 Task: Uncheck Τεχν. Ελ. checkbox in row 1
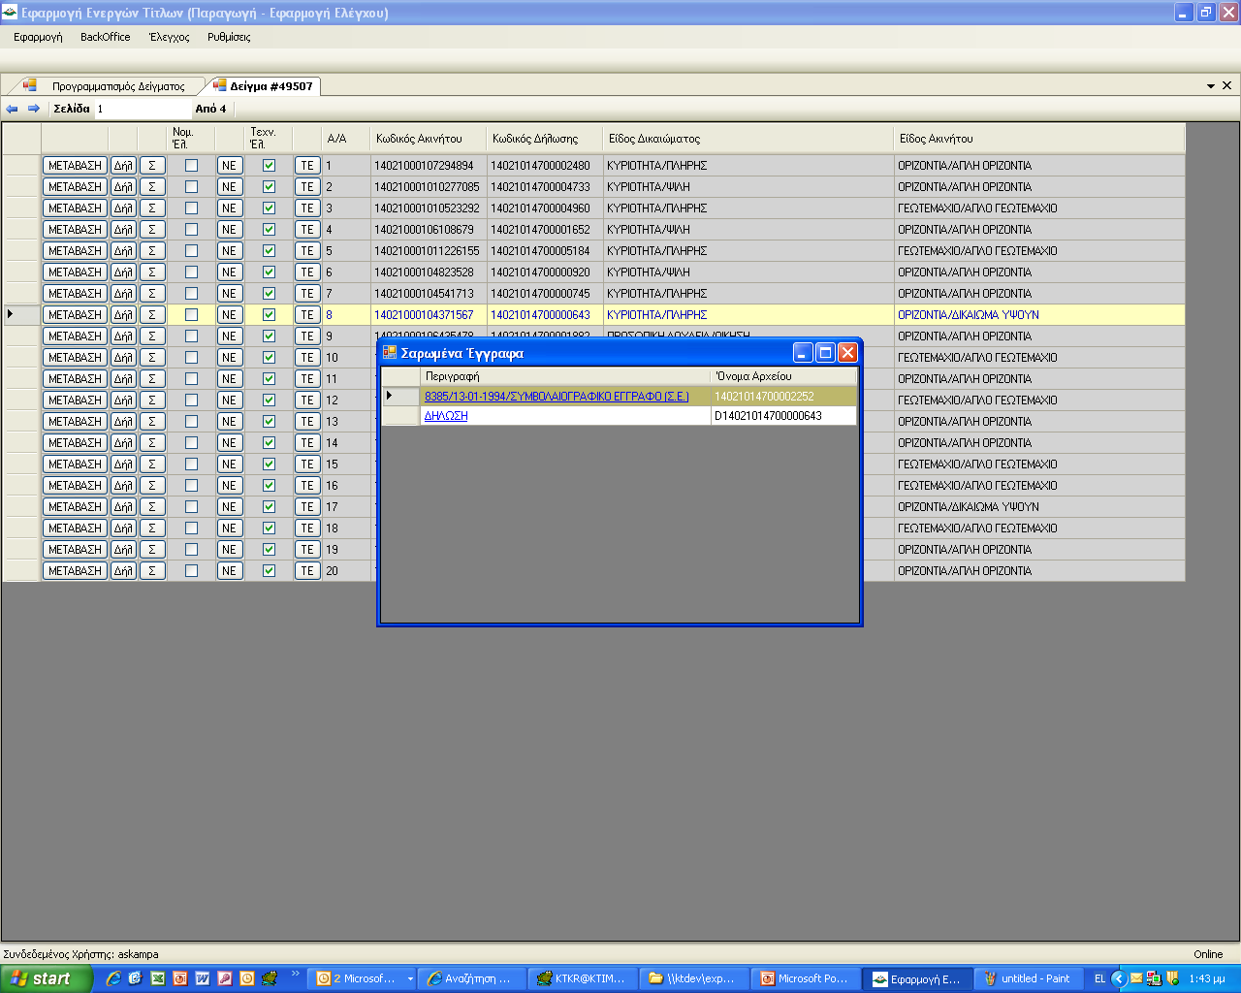tap(269, 166)
